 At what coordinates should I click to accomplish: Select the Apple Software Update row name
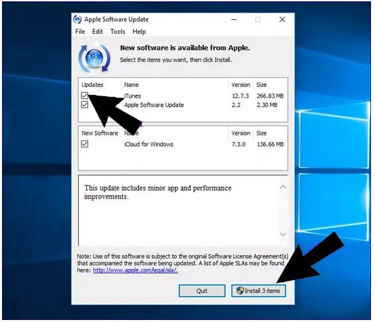coord(154,105)
